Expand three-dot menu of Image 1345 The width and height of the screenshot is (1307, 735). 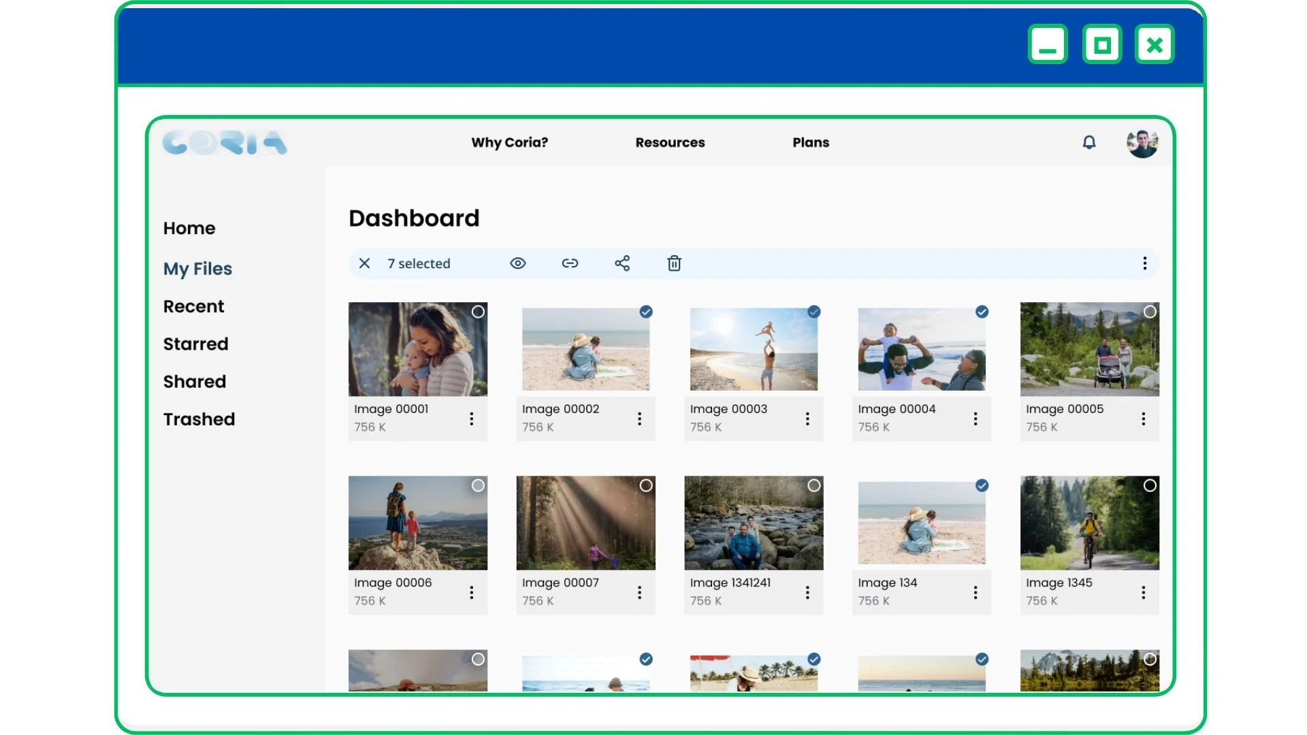pyautogui.click(x=1143, y=592)
